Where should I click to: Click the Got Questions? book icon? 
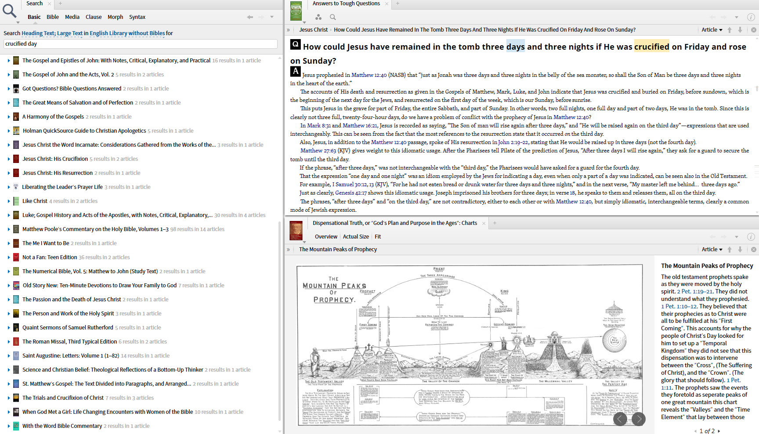(x=16, y=89)
